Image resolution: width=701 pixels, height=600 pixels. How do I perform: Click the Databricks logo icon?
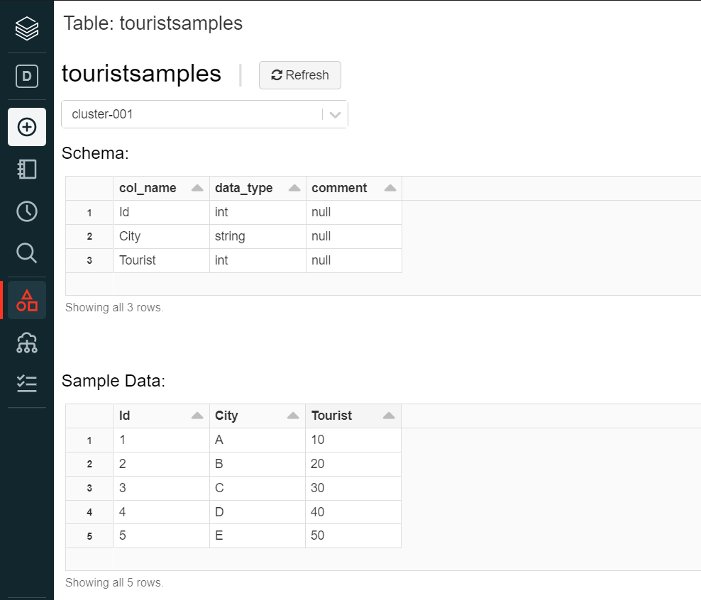[x=27, y=28]
